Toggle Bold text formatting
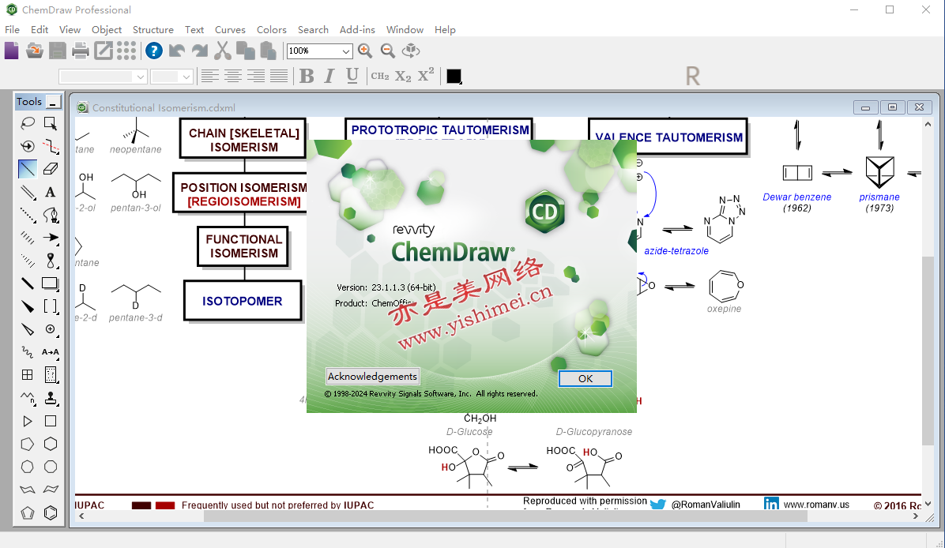 click(306, 76)
